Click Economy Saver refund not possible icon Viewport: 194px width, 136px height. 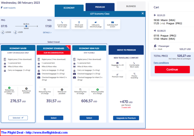26,89
